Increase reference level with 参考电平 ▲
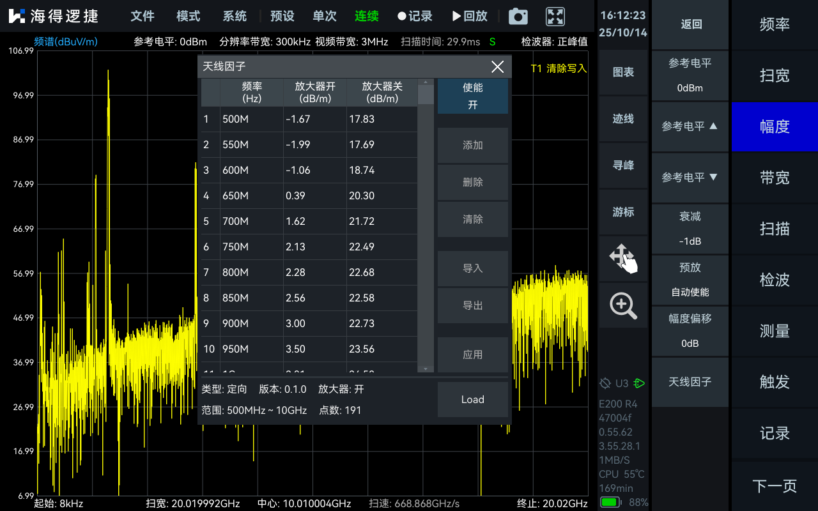This screenshot has width=818, height=511. [x=690, y=126]
